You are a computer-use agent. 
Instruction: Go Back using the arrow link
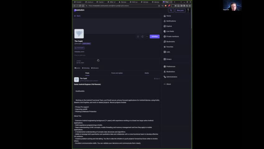pos(77,16)
